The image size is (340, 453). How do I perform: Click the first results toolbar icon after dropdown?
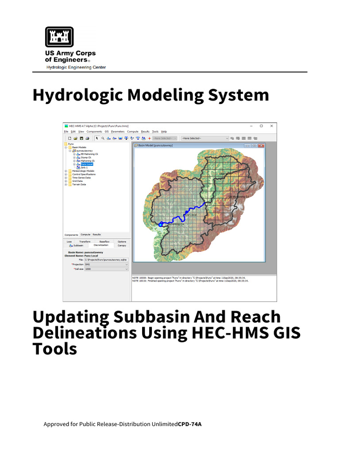tap(232, 138)
